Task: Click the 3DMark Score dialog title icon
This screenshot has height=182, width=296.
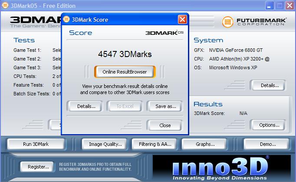Action: 66,19
